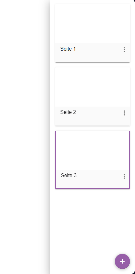
Task: Click the "Seite 2" page label
Action: (x=68, y=112)
